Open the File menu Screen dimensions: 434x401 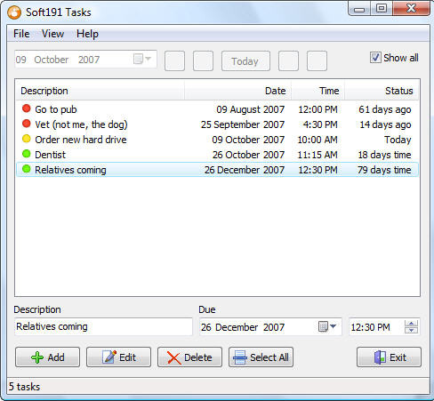click(x=21, y=34)
